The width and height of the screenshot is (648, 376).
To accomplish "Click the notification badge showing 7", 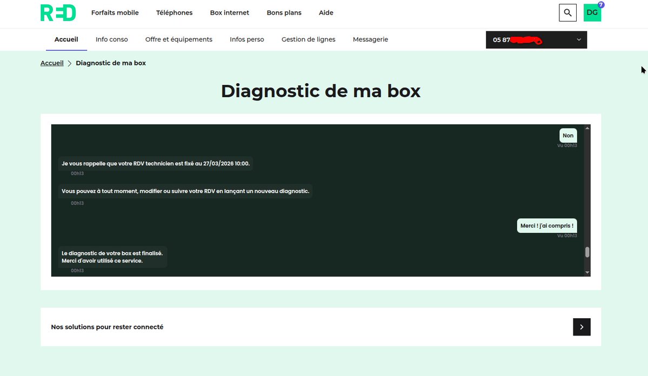I will pos(601,4).
